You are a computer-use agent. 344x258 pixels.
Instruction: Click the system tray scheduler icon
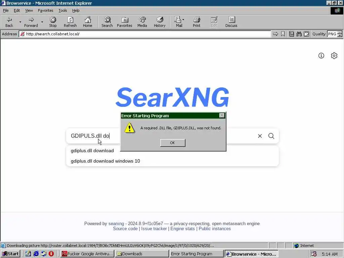coord(314,254)
